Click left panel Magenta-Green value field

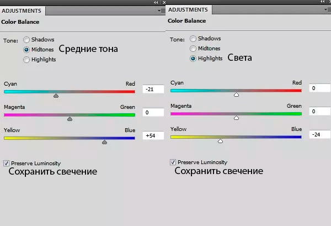tap(153, 112)
